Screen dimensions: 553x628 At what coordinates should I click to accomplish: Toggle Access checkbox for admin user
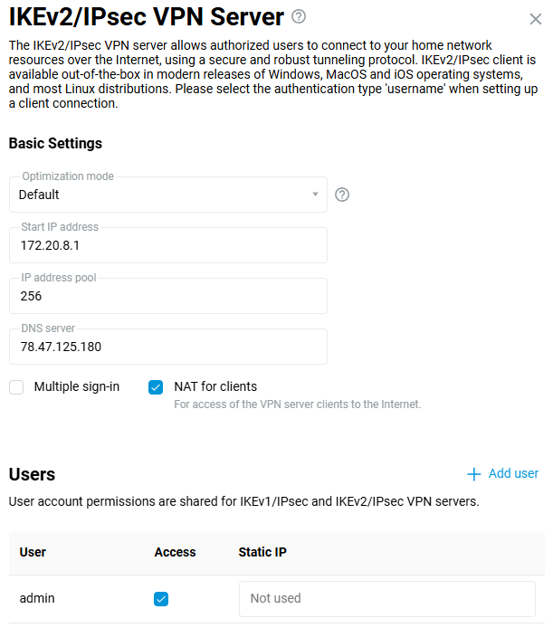(161, 598)
